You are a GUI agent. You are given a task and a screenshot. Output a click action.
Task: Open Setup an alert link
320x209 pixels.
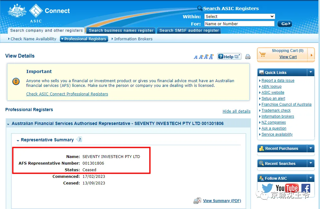point(273,99)
